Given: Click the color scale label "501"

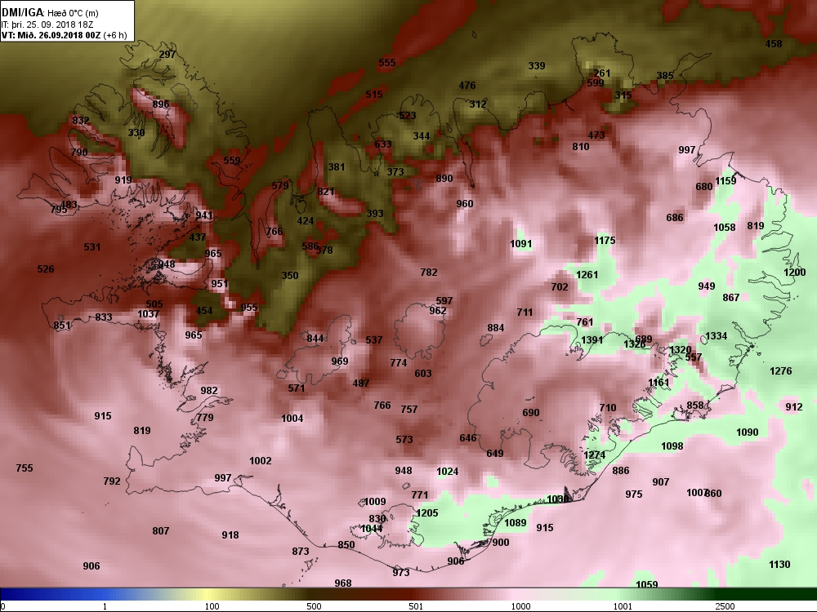Looking at the screenshot, I should 415,606.
